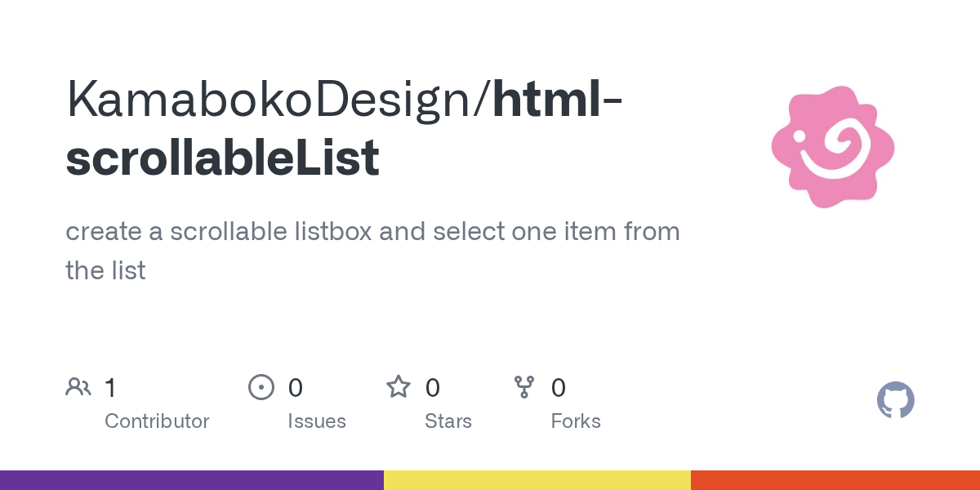The width and height of the screenshot is (980, 490).
Task: Select the Contributor label
Action: (x=157, y=421)
